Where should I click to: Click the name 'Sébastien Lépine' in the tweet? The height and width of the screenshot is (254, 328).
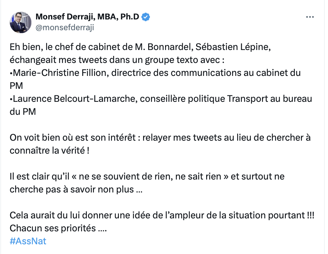pyautogui.click(x=233, y=47)
